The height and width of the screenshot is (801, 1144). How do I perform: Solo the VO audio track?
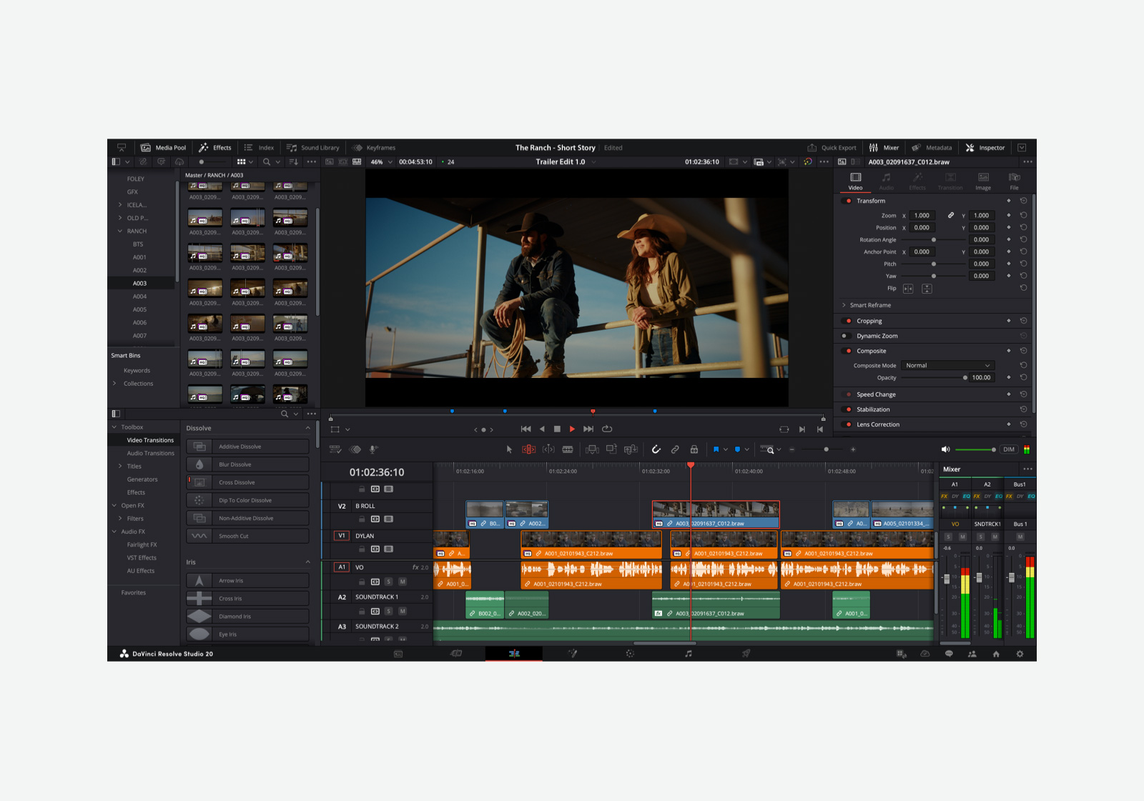[x=388, y=581]
